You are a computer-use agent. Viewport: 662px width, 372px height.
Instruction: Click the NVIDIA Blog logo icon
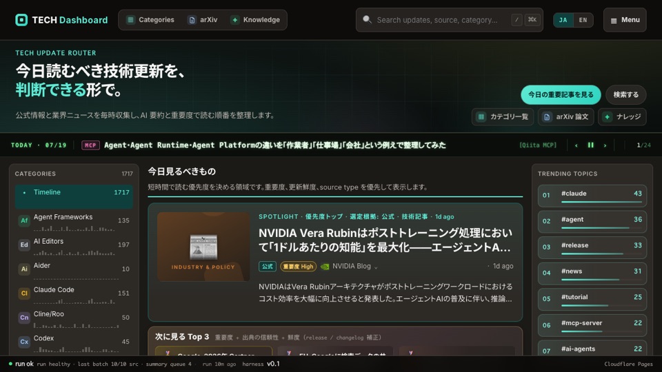(325, 267)
